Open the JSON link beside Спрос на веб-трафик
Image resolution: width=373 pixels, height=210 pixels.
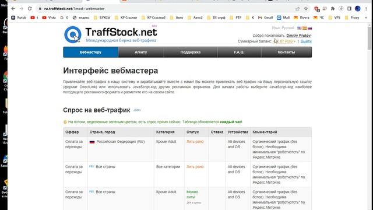pos(137,110)
